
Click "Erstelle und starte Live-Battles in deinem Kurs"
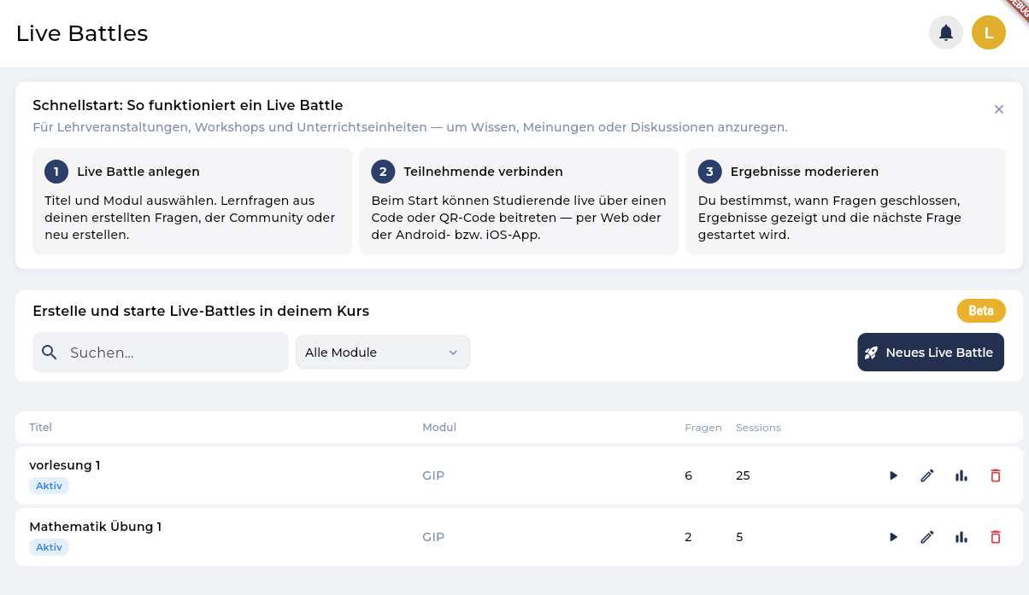[x=201, y=312]
